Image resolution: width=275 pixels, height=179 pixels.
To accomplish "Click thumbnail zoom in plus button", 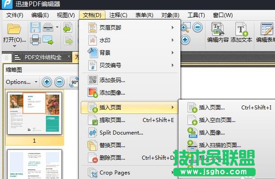I will click(x=47, y=82).
